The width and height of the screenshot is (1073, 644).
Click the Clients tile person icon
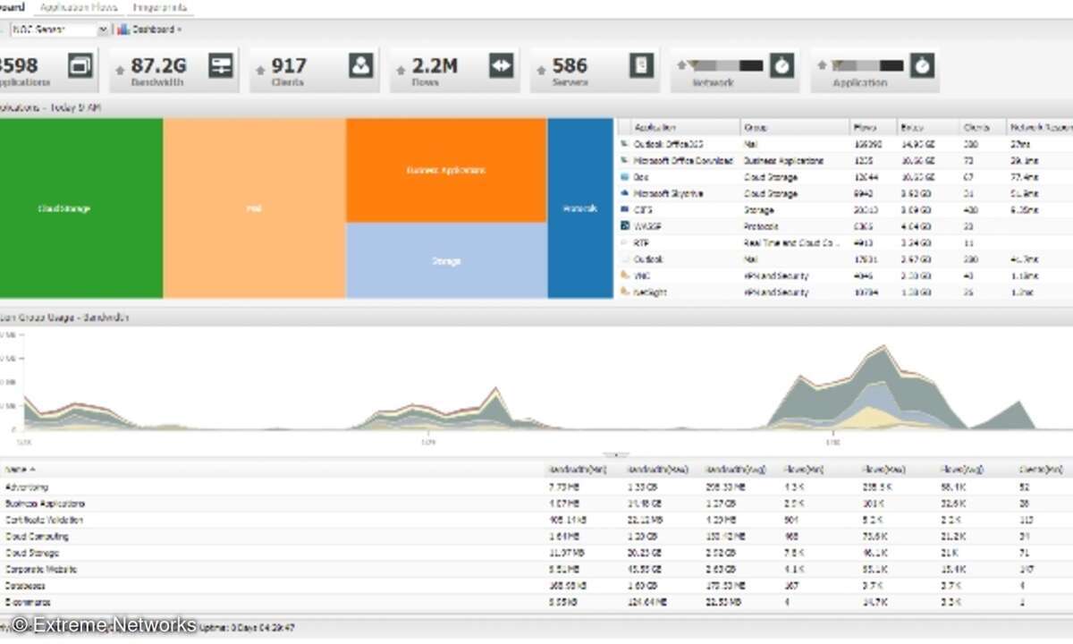click(360, 64)
